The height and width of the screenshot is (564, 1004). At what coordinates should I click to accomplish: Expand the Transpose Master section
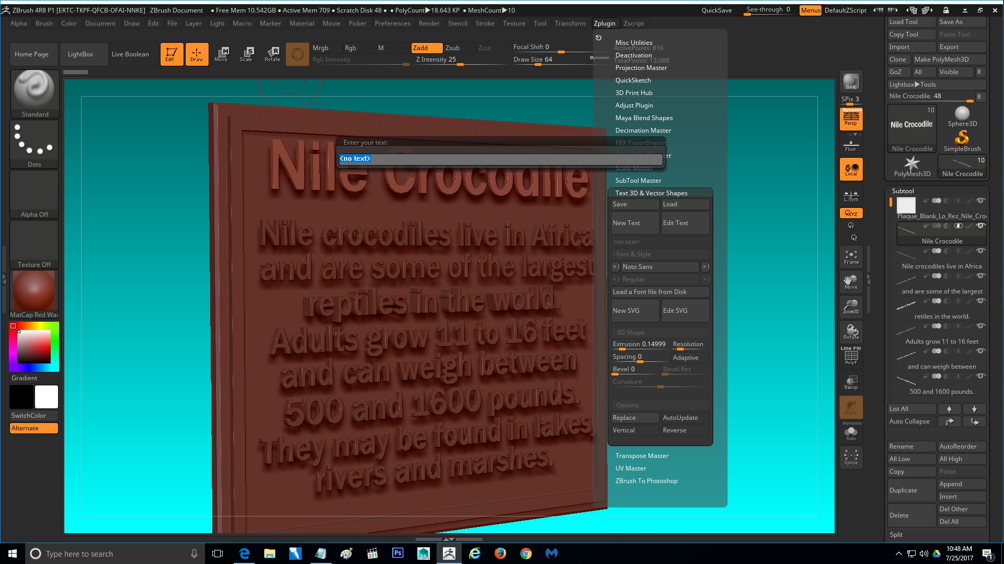coord(642,456)
